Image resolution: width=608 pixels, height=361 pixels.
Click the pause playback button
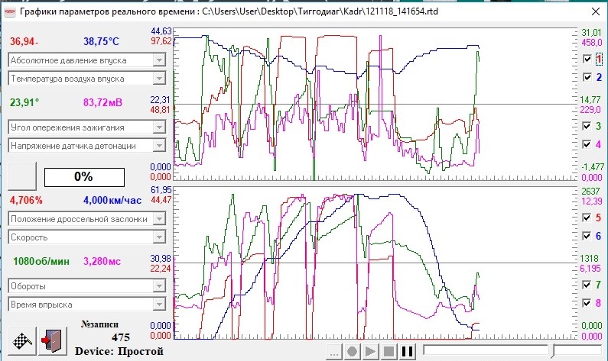tap(407, 351)
